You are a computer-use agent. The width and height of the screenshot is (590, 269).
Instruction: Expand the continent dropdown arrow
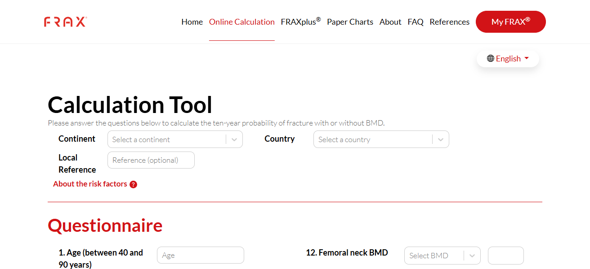point(234,139)
